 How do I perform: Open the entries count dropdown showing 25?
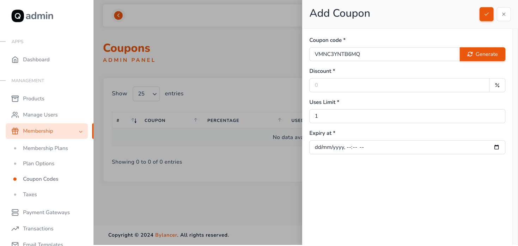coord(146,94)
